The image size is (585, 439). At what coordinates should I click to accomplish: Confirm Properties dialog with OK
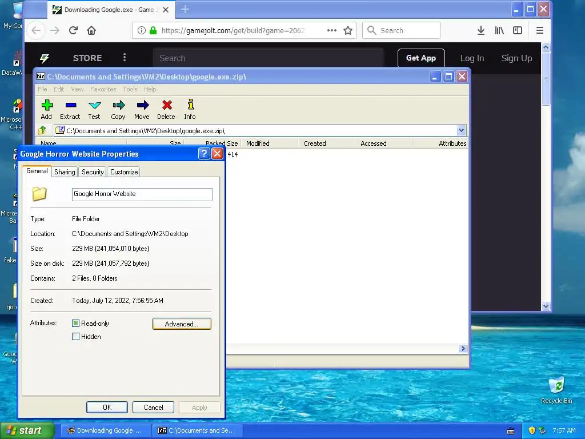tap(107, 407)
